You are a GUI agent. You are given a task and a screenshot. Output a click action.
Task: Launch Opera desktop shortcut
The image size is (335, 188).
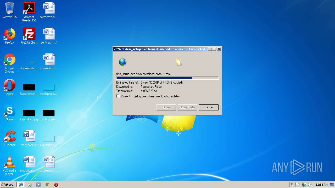[x=9, y=87]
